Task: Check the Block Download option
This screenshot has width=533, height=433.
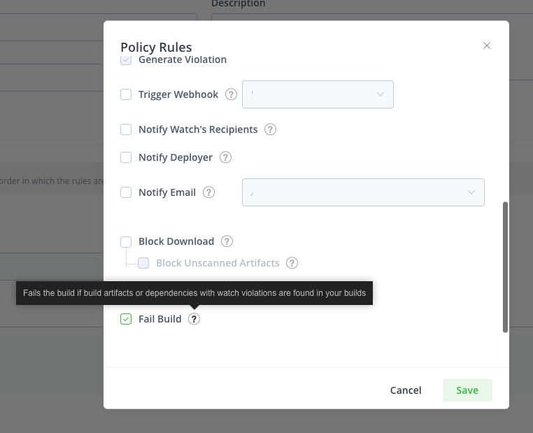Action: pos(126,241)
